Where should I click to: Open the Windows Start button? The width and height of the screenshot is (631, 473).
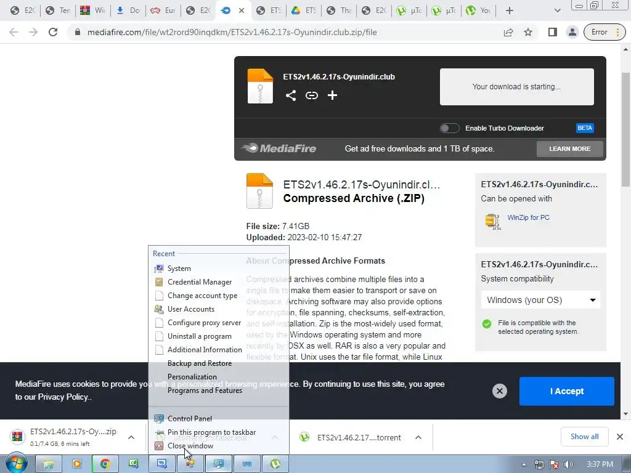[16, 464]
